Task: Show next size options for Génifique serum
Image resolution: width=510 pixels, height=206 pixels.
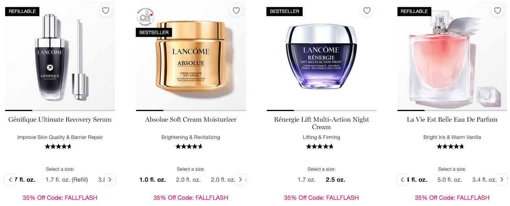Action: (x=110, y=180)
